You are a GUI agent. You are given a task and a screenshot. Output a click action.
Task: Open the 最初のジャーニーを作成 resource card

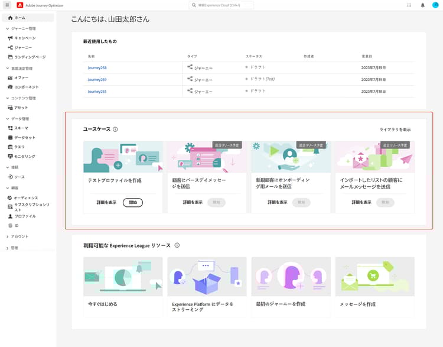coord(291,287)
